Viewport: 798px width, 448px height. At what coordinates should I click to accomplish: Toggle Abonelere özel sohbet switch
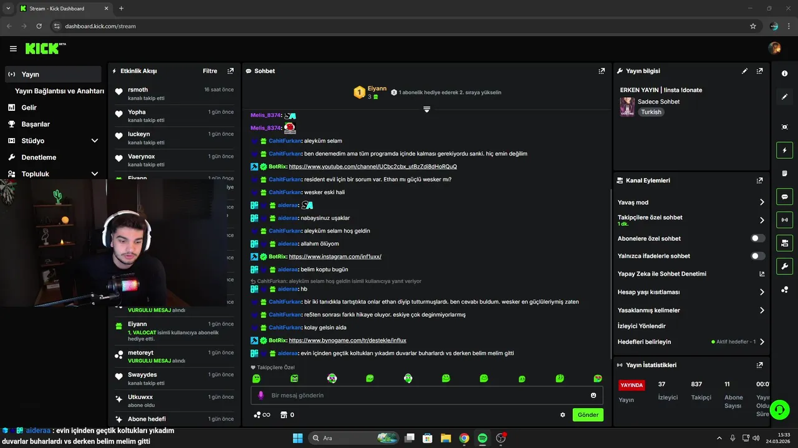pyautogui.click(x=758, y=238)
